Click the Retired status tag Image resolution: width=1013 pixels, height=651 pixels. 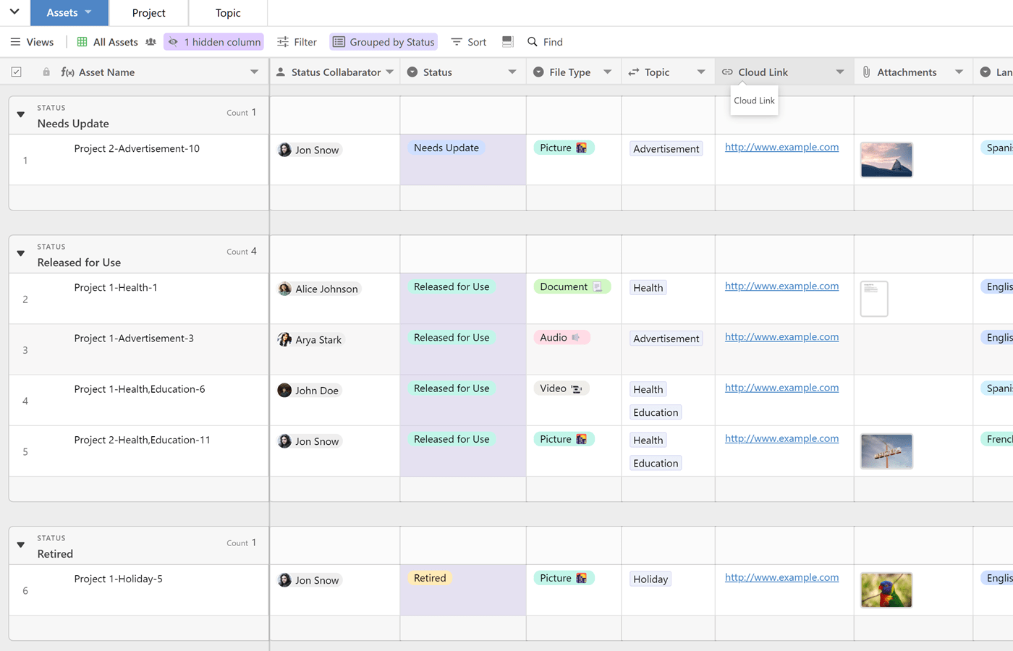click(x=430, y=578)
